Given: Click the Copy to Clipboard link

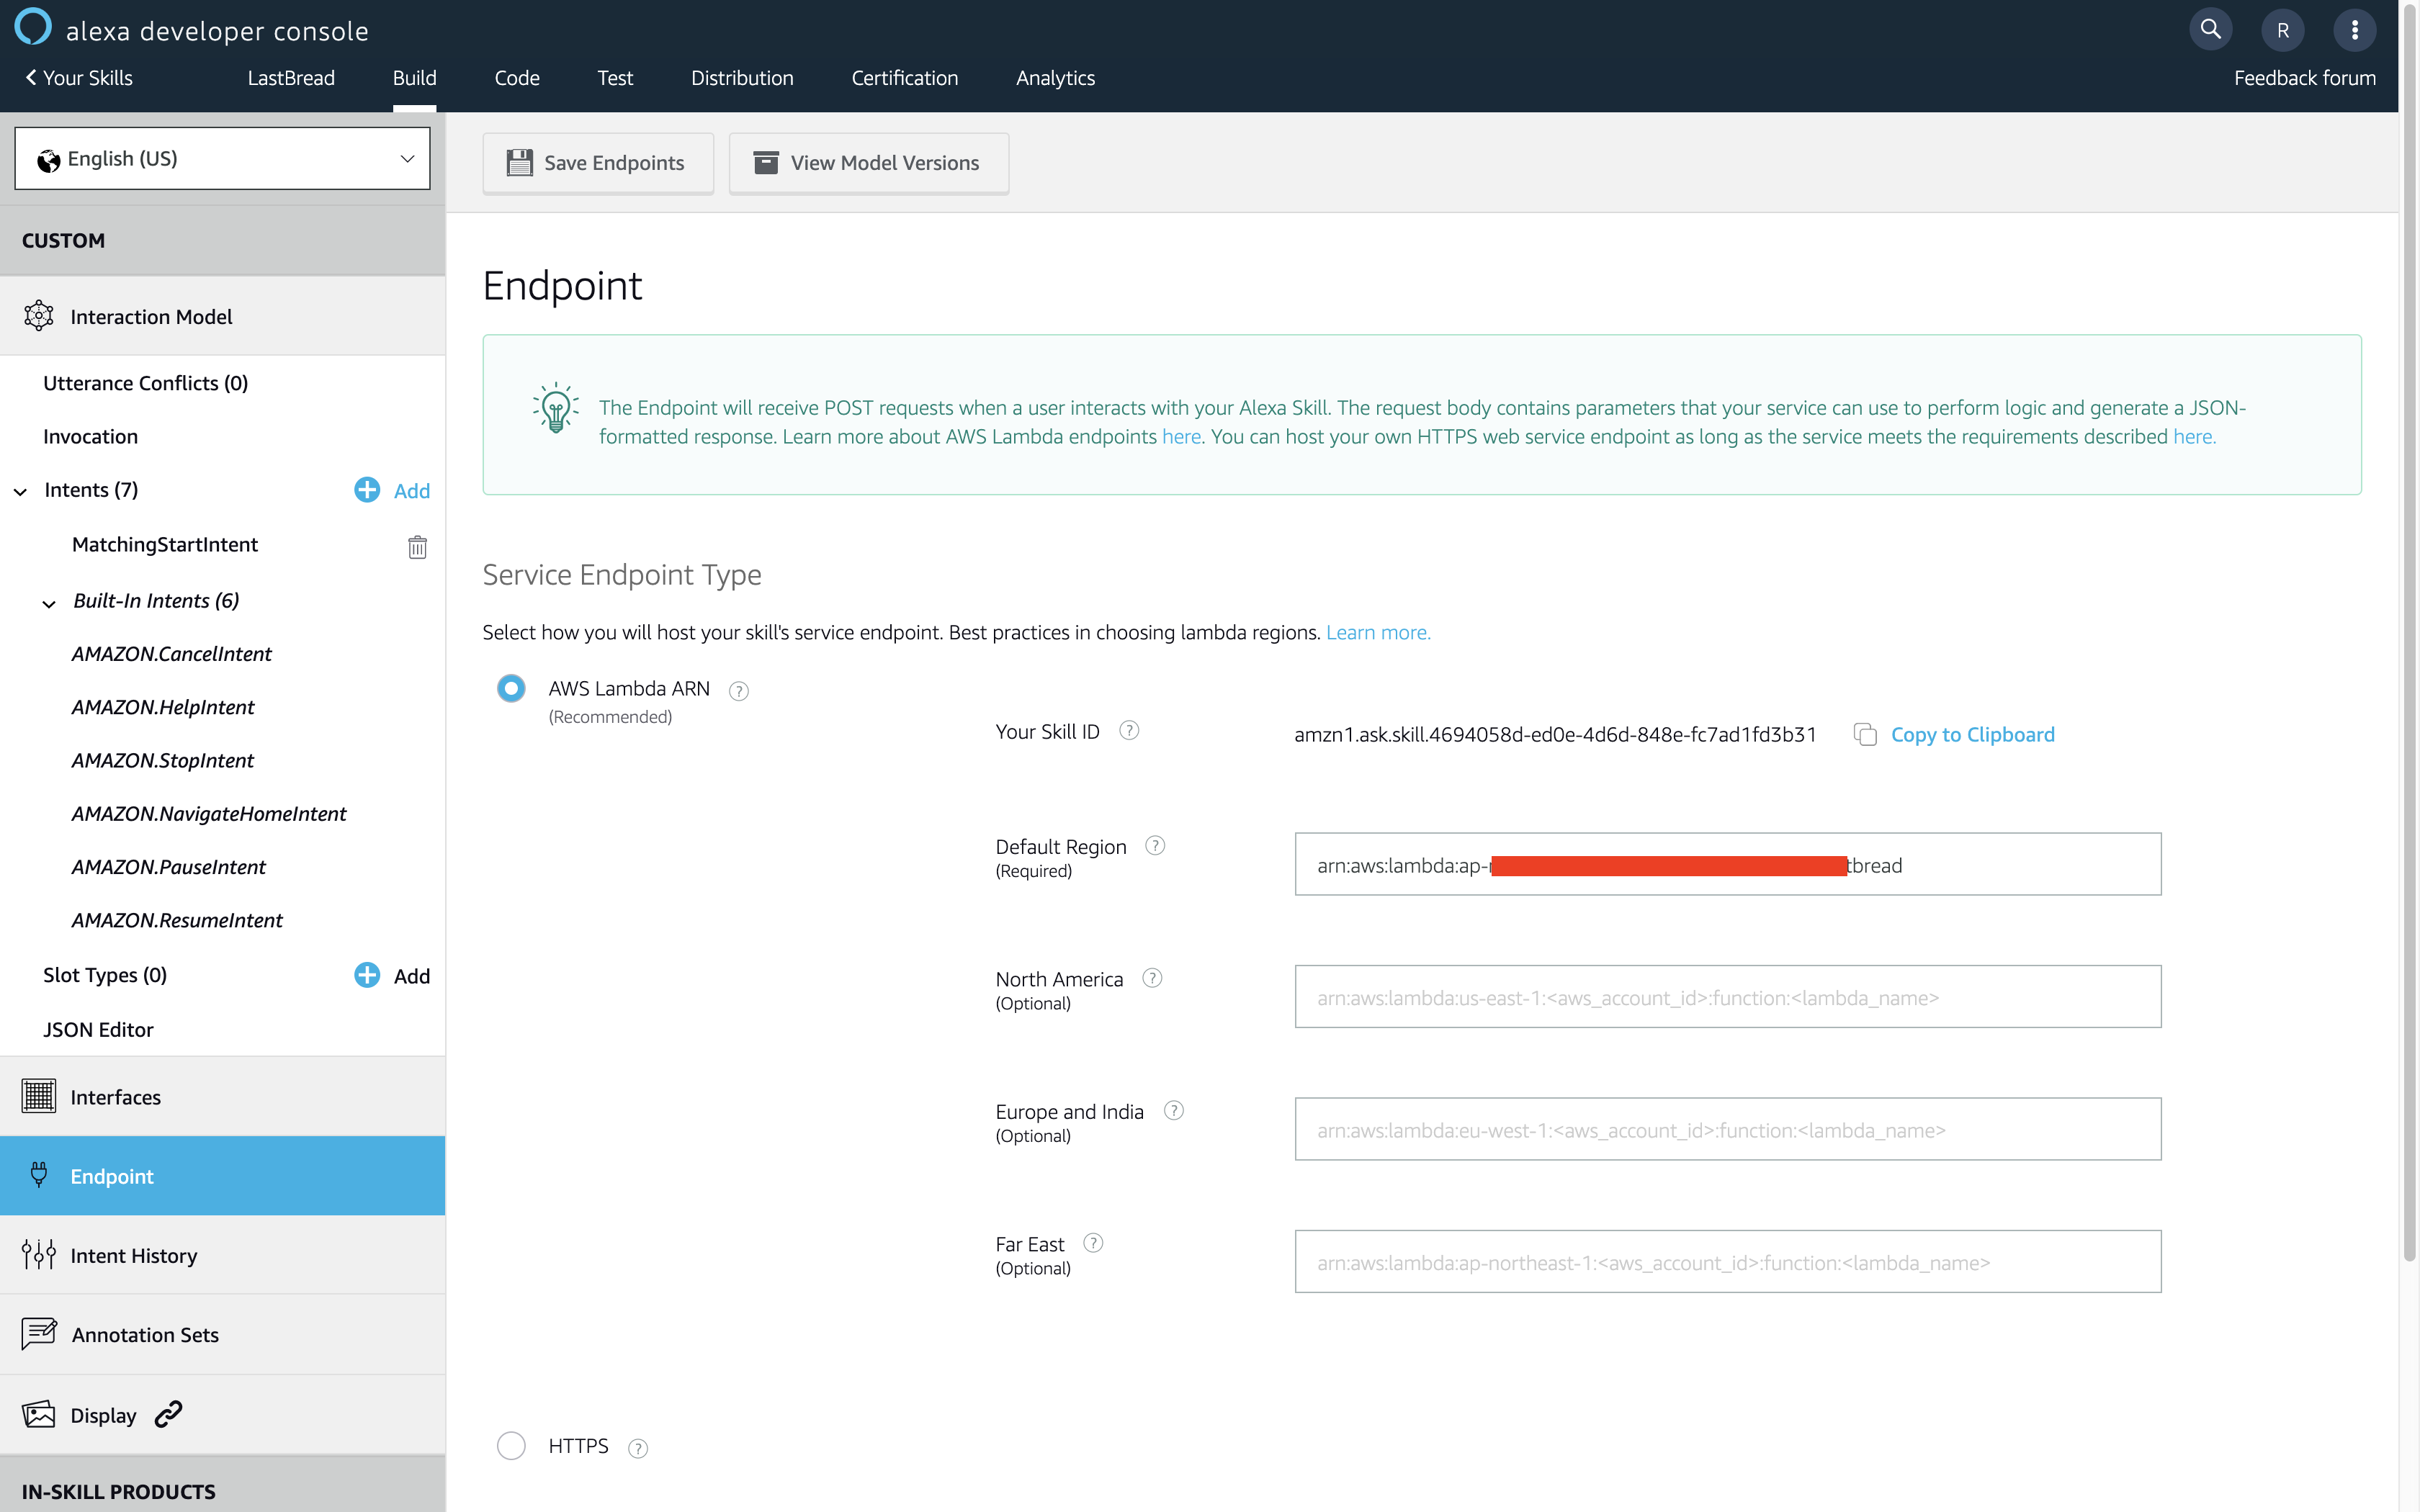Looking at the screenshot, I should [1972, 735].
